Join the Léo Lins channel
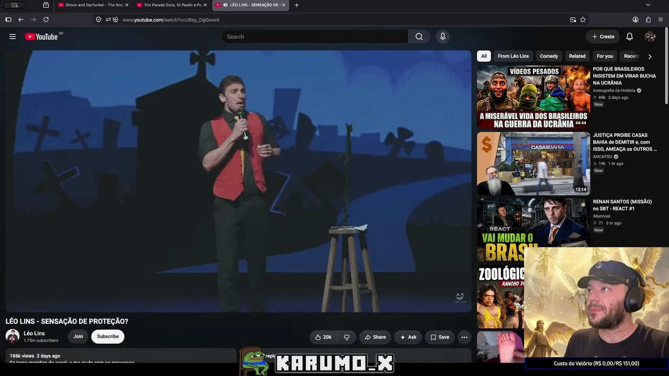669x376 pixels. [78, 337]
